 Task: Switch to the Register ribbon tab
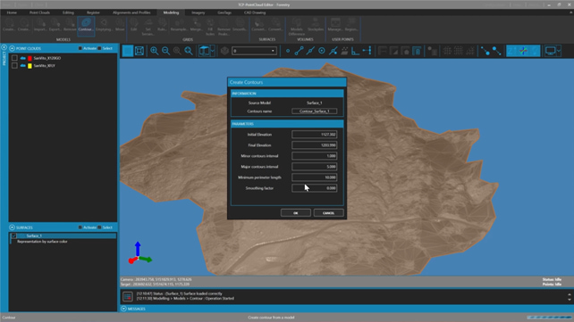[93, 12]
